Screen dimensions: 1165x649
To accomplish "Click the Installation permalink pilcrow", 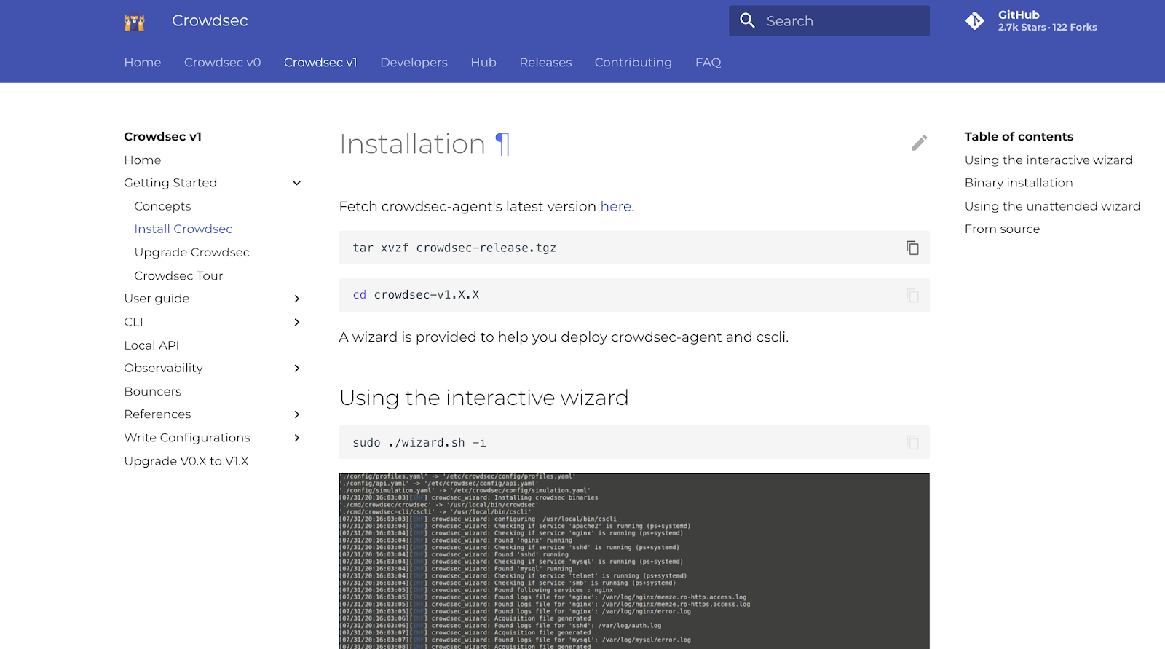I will [x=502, y=144].
